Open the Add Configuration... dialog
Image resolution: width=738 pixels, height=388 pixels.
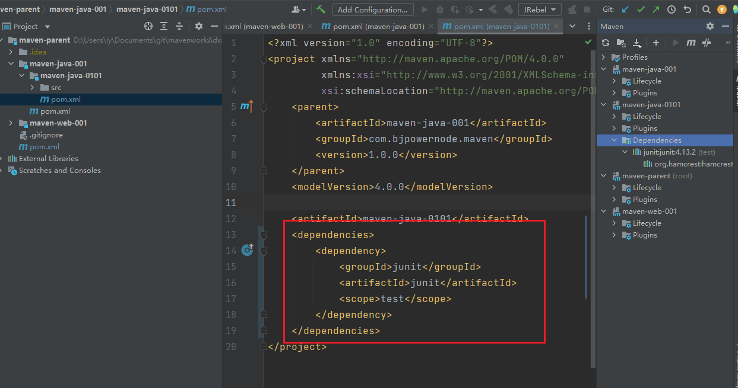pos(373,9)
